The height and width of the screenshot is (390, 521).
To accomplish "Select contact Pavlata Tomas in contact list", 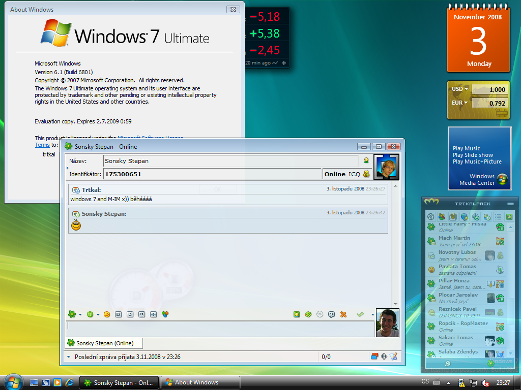I will [x=466, y=270].
